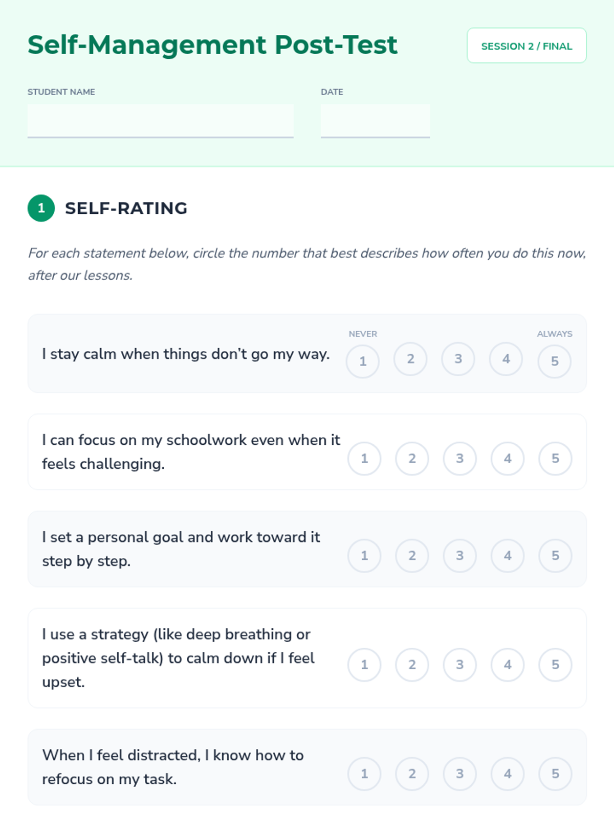Image resolution: width=614 pixels, height=818 pixels.
Task: Choose 2 for focus on schoolwork statement
Action: [x=412, y=459]
